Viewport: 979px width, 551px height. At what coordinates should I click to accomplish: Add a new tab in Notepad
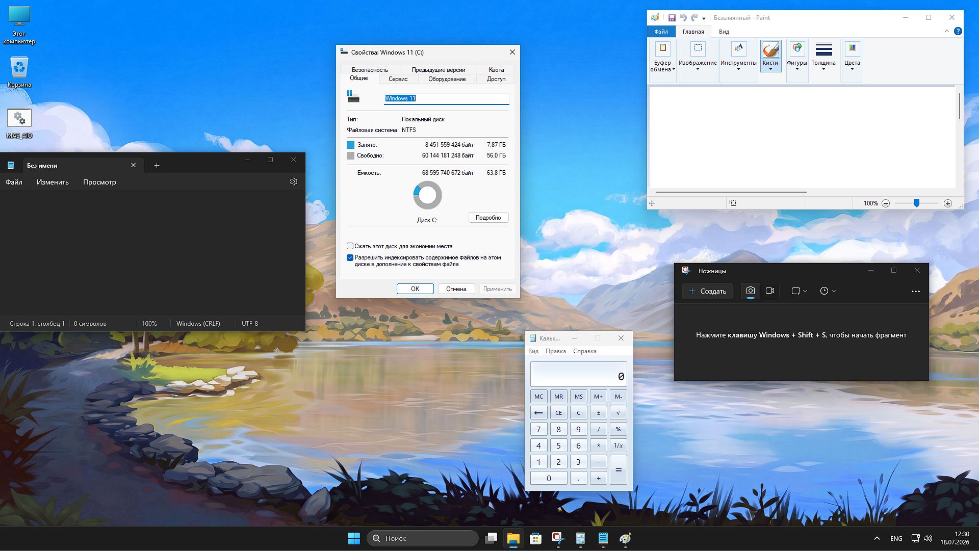[157, 165]
